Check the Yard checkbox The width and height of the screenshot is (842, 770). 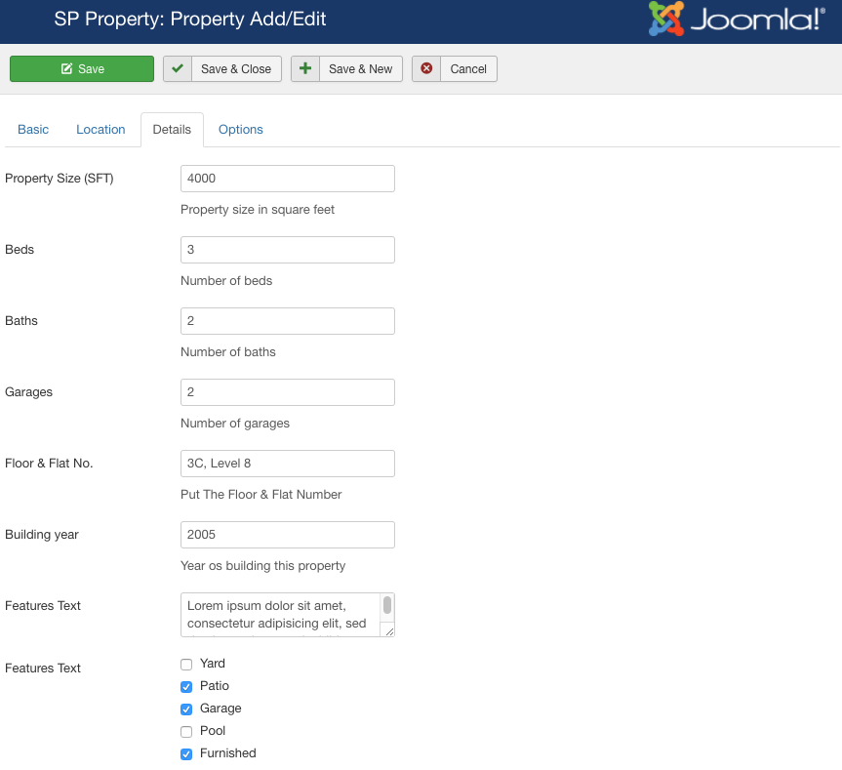[x=186, y=664]
